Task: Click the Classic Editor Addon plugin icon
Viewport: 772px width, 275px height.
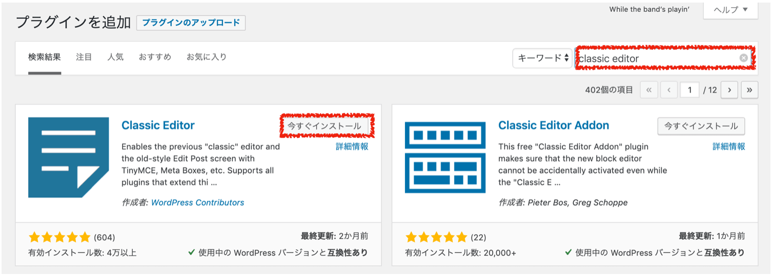Action: [445, 157]
